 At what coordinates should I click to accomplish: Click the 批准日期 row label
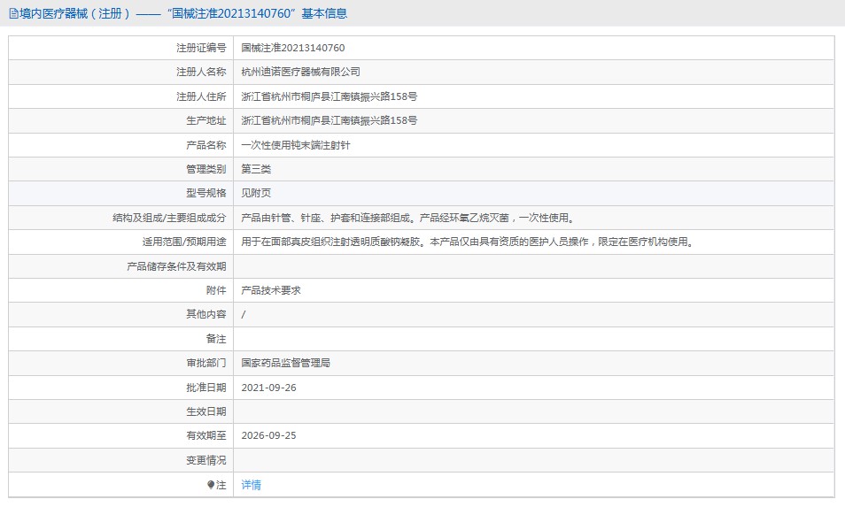[206, 388]
